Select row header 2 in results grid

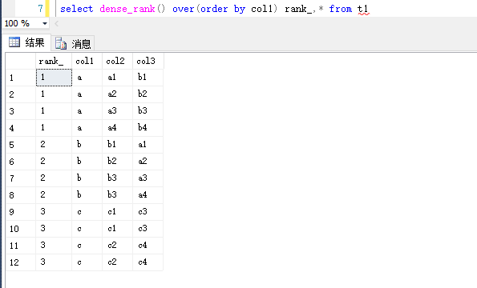tap(21, 94)
